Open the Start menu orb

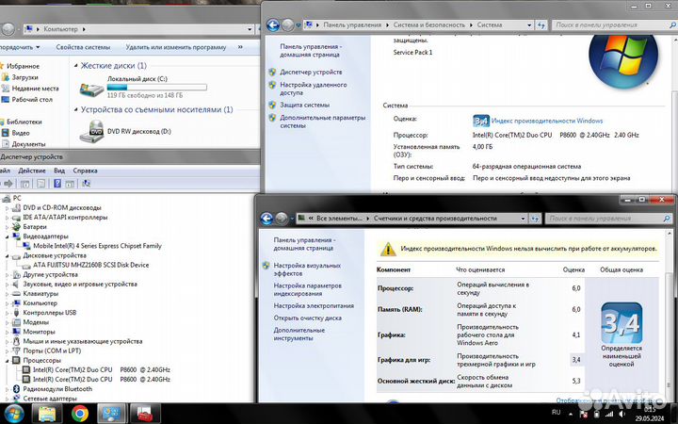click(x=12, y=414)
